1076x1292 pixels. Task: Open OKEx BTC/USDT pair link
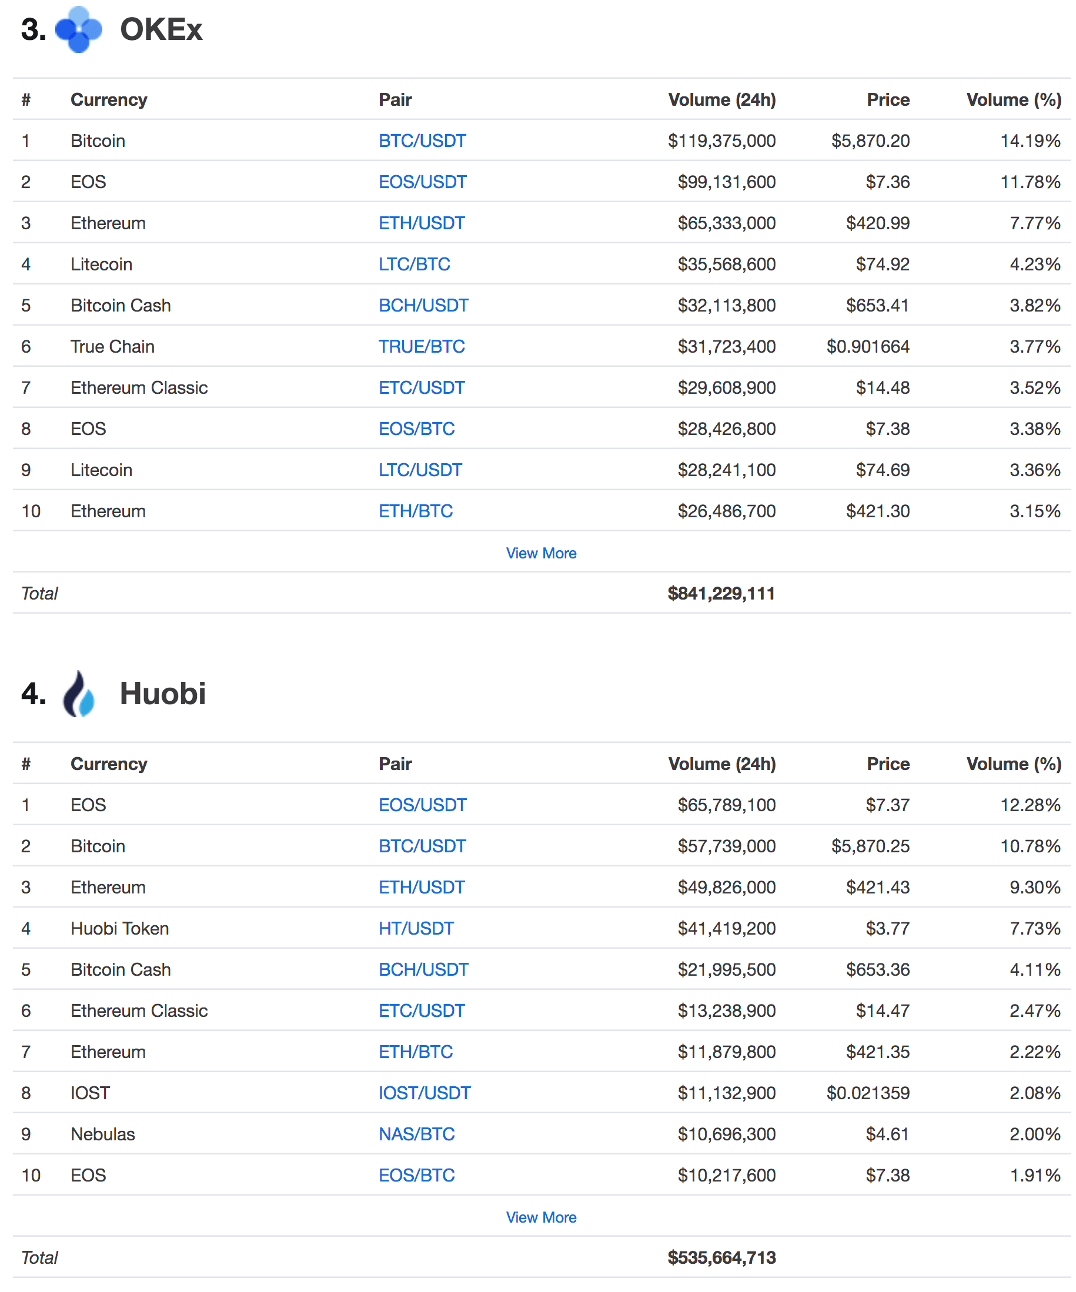coord(422,141)
